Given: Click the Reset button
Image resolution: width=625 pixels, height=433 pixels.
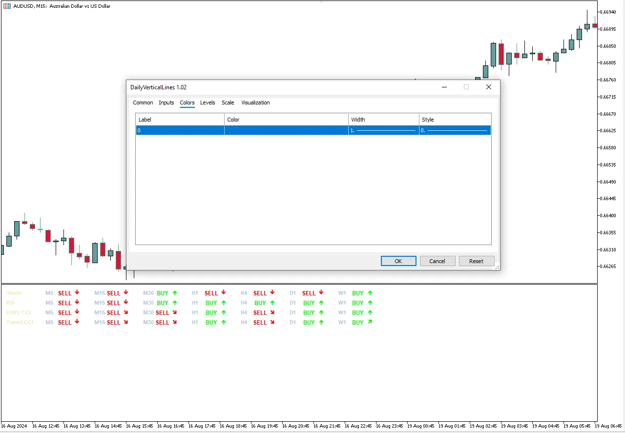Looking at the screenshot, I should coord(476,261).
